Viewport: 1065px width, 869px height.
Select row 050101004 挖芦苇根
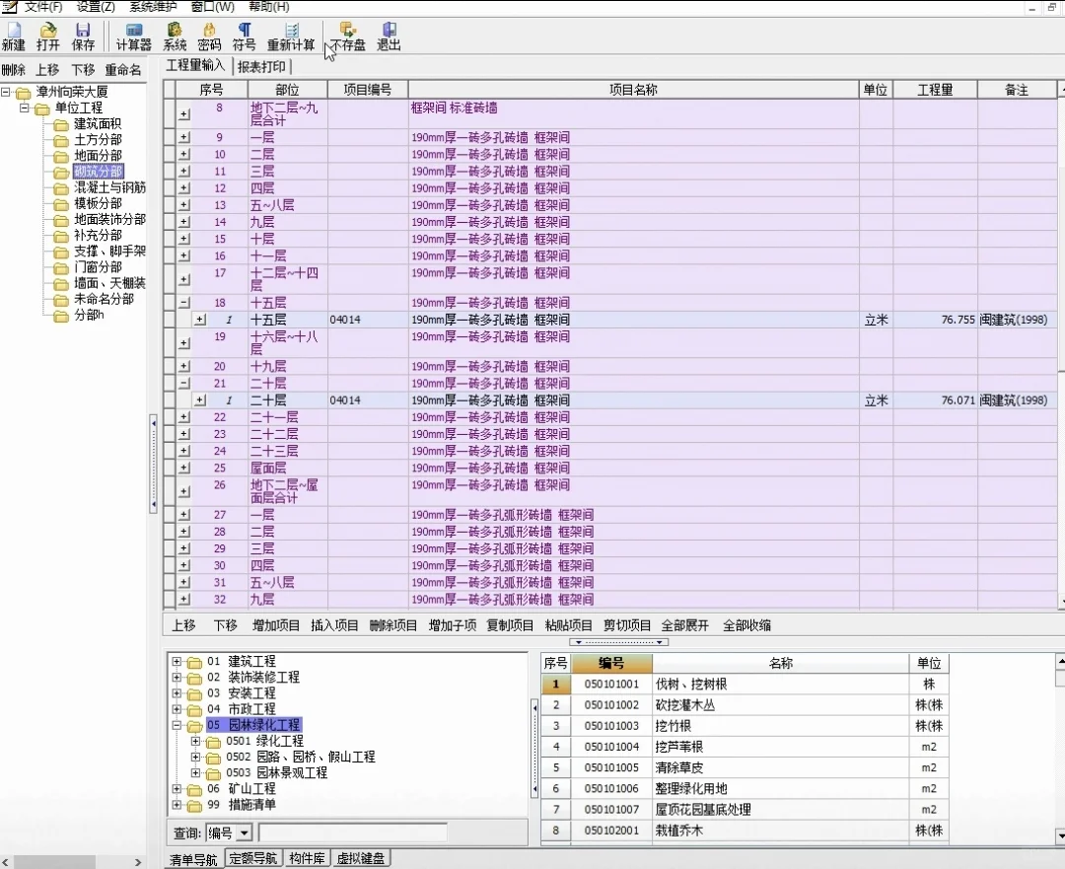point(744,747)
